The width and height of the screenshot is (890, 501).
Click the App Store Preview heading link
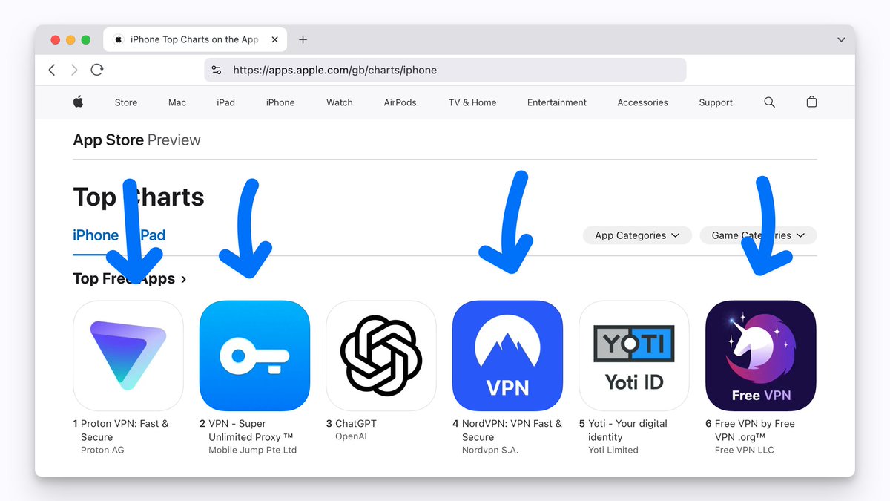coord(137,140)
